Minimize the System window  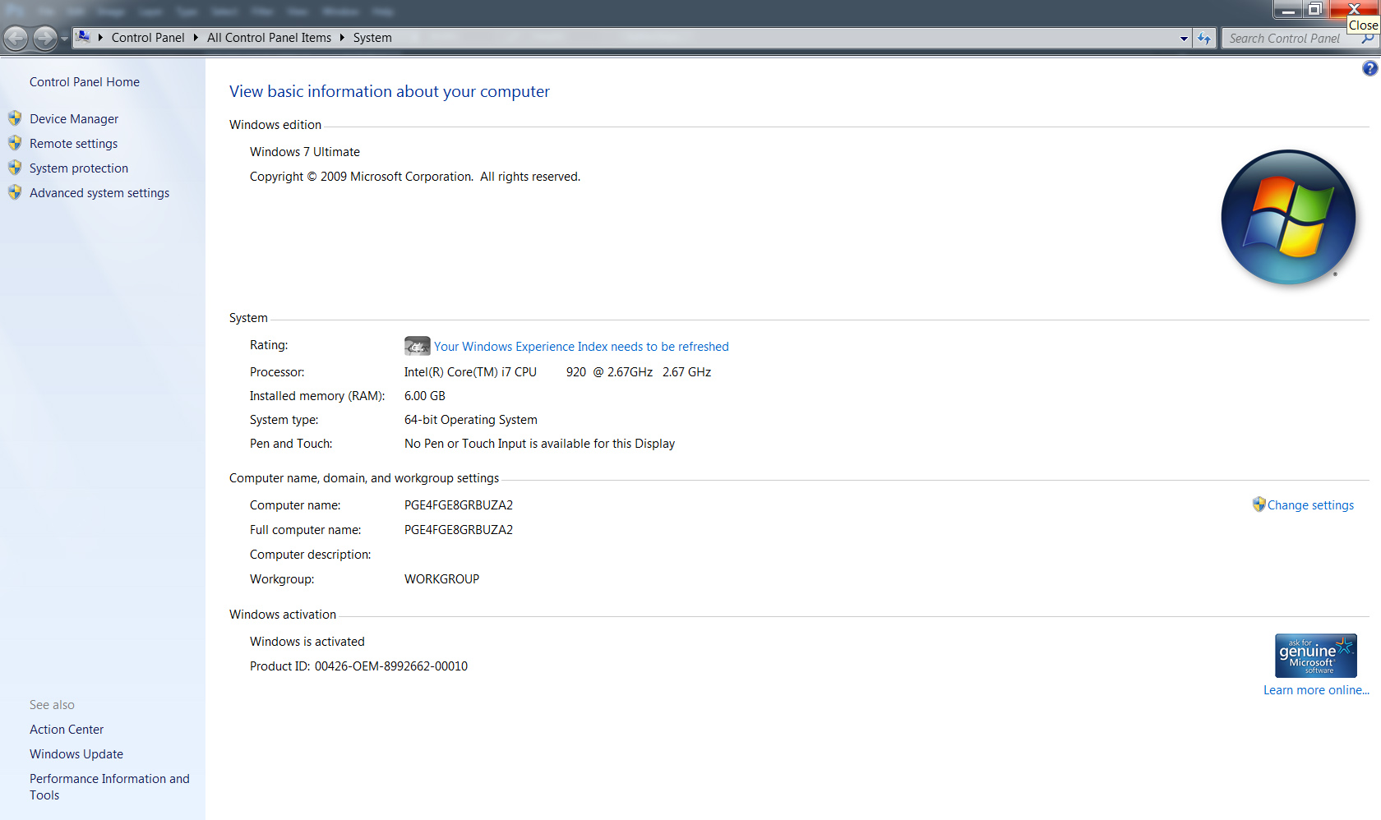pos(1288,9)
